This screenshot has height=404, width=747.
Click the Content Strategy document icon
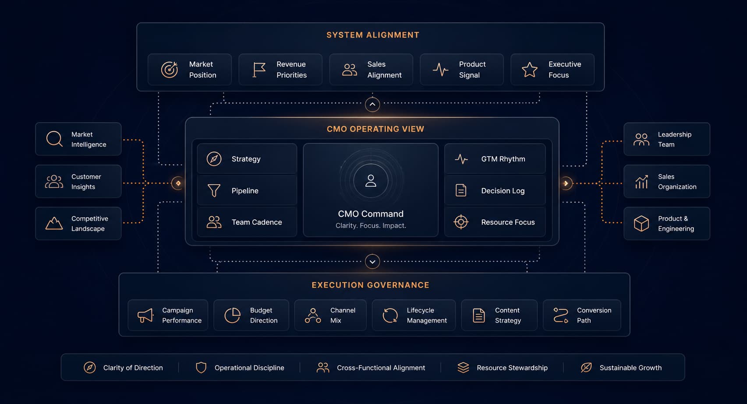[479, 315]
